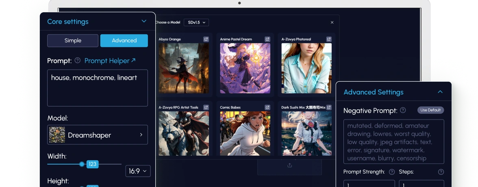478x187 pixels.
Task: Open Anime Pastel Dream external link icon
Action: 267,39
